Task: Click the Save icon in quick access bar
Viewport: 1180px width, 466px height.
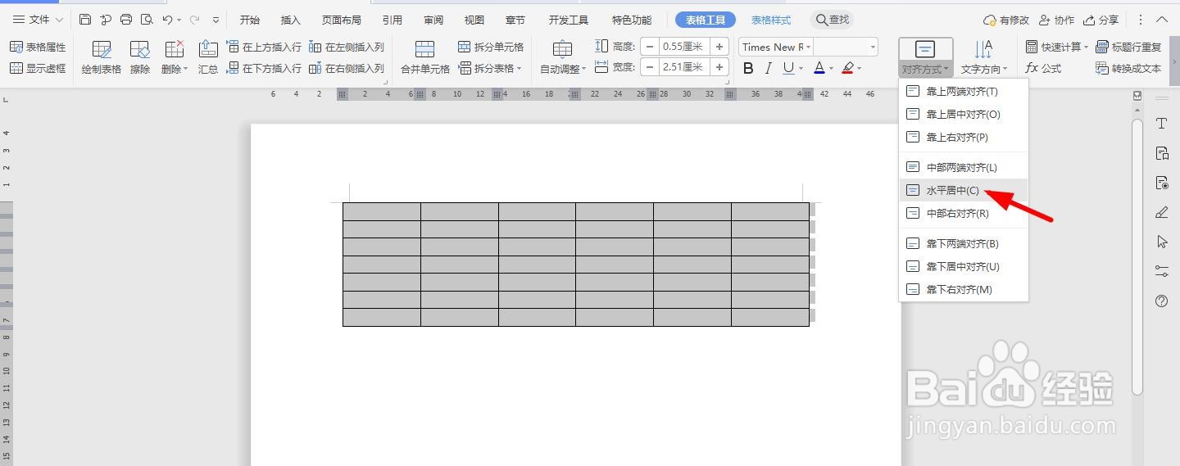Action: 85,20
